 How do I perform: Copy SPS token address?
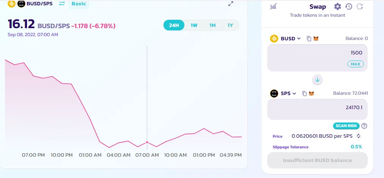pos(305,94)
